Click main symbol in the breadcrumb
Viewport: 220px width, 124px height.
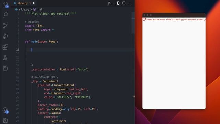40,9
